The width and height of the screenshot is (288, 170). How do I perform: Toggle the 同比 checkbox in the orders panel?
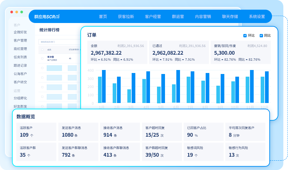coord(261,36)
